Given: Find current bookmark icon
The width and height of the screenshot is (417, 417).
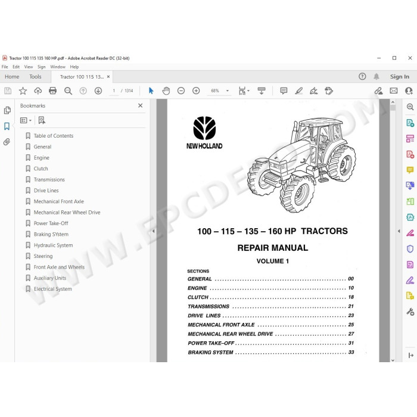Looking at the screenshot, I should [x=42, y=120].
